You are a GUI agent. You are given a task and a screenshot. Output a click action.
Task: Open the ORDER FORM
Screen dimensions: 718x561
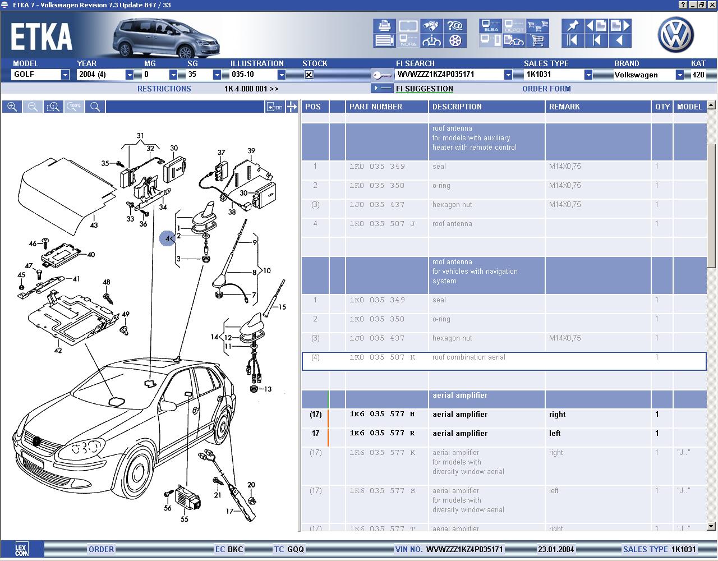546,89
